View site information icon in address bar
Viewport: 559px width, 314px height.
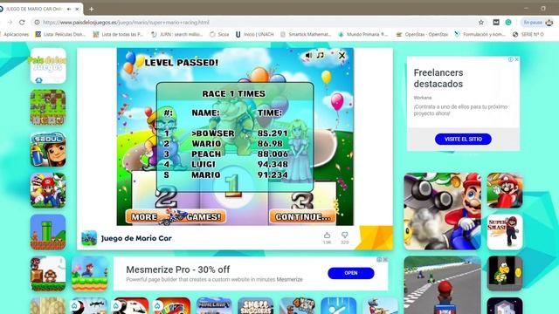tap(37, 22)
